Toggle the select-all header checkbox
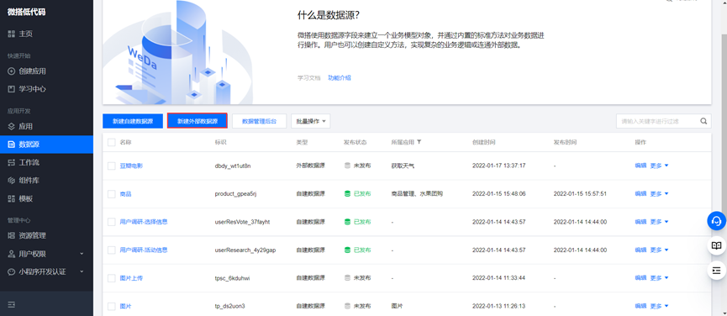This screenshot has width=727, height=316. pos(111,142)
